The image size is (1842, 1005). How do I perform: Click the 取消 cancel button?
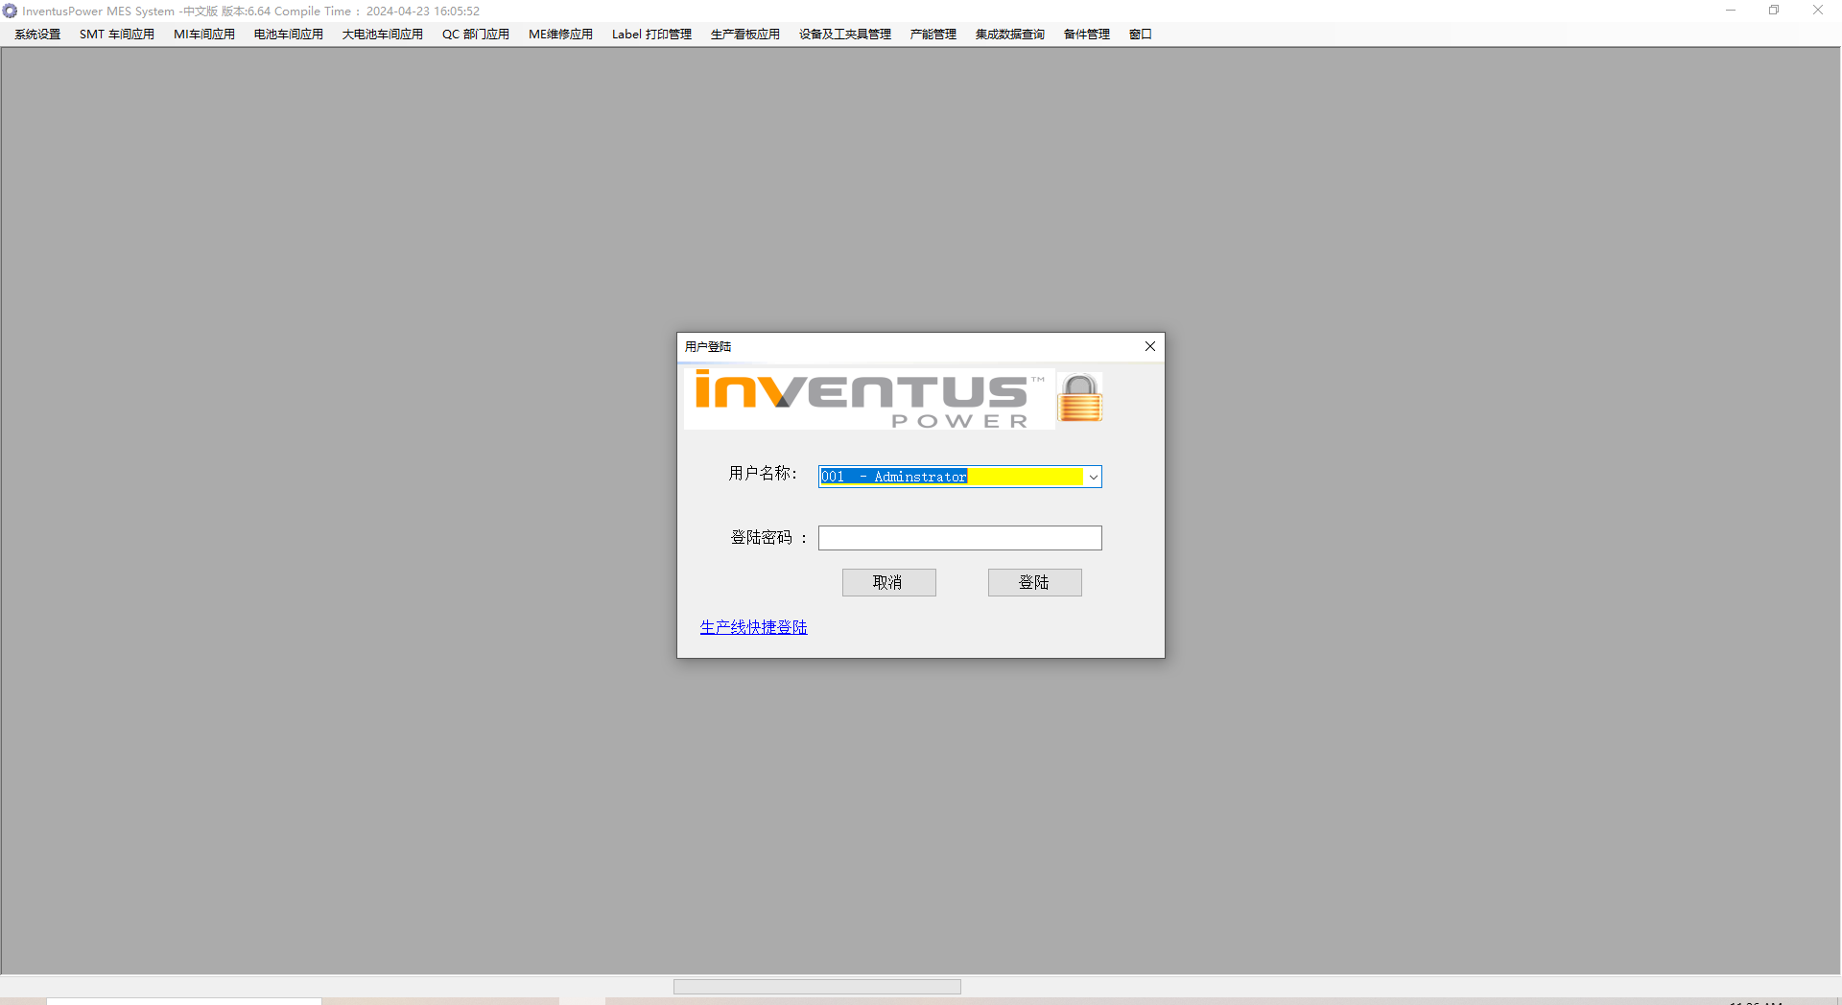pyautogui.click(x=888, y=582)
